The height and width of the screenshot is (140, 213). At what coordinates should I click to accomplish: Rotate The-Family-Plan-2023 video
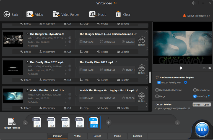[x=103, y=80]
